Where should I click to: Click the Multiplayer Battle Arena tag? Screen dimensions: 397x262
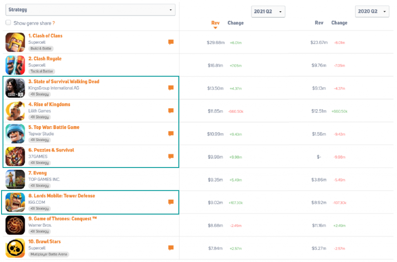coord(48,254)
